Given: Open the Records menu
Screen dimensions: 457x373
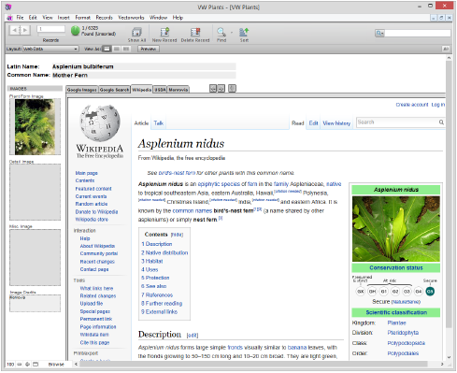Looking at the screenshot, I should pyautogui.click(x=104, y=18).
